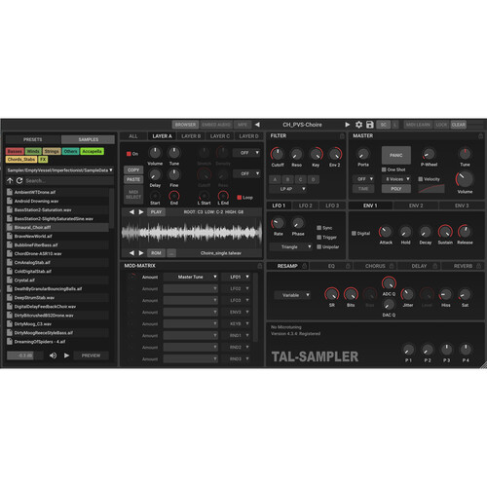The image size is (487, 487).
Task: Click the Jitter knob
Action: click(x=407, y=294)
